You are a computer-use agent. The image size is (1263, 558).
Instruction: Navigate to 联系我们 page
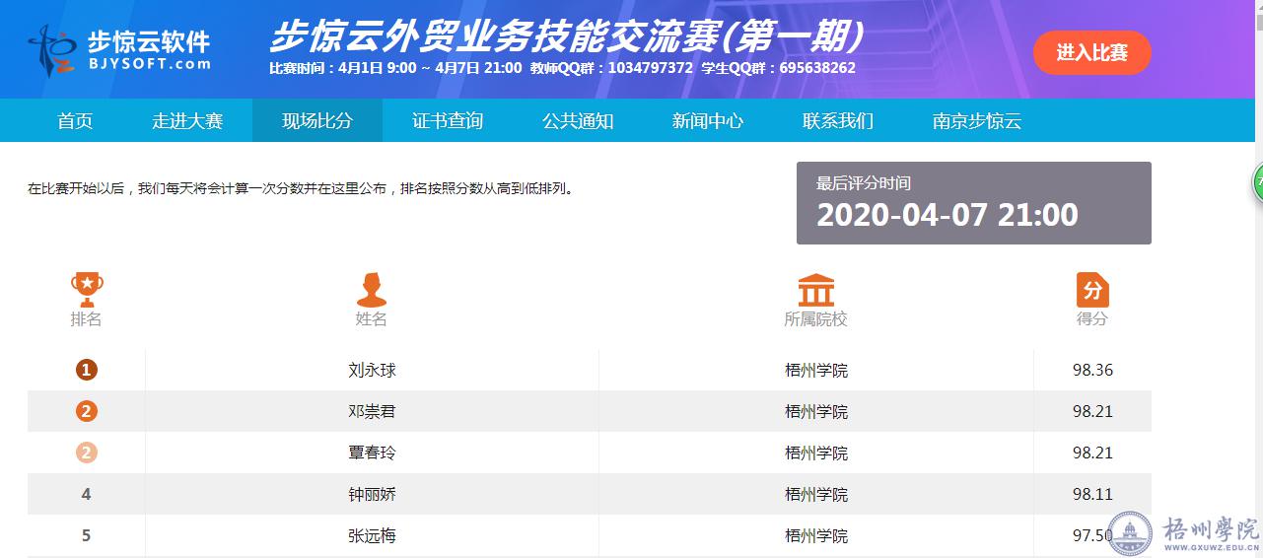[838, 121]
